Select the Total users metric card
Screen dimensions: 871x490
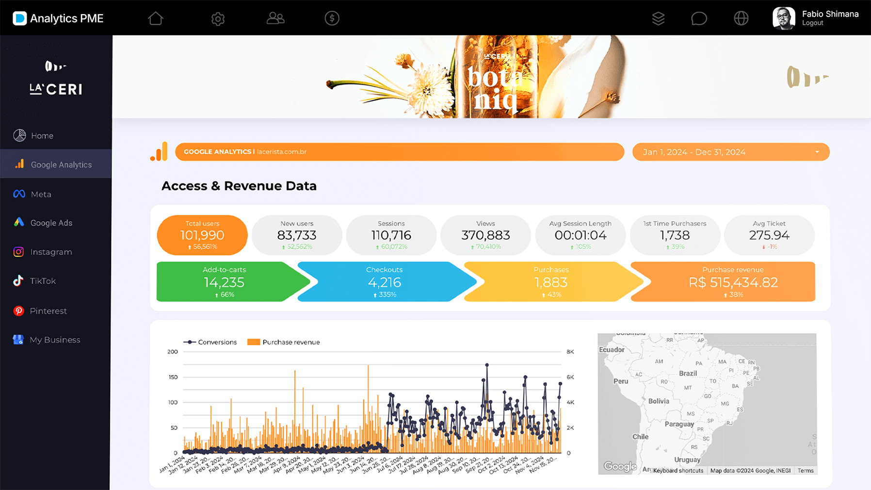click(202, 235)
